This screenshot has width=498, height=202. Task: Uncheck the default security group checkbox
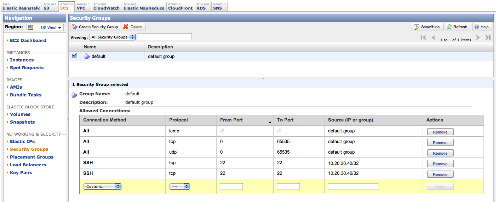click(74, 56)
